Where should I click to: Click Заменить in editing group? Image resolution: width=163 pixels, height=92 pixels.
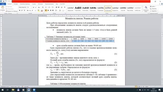coord(153,9)
